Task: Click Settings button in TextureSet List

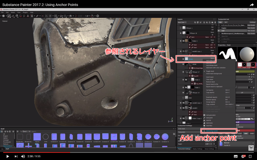Action: [x=252, y=22]
